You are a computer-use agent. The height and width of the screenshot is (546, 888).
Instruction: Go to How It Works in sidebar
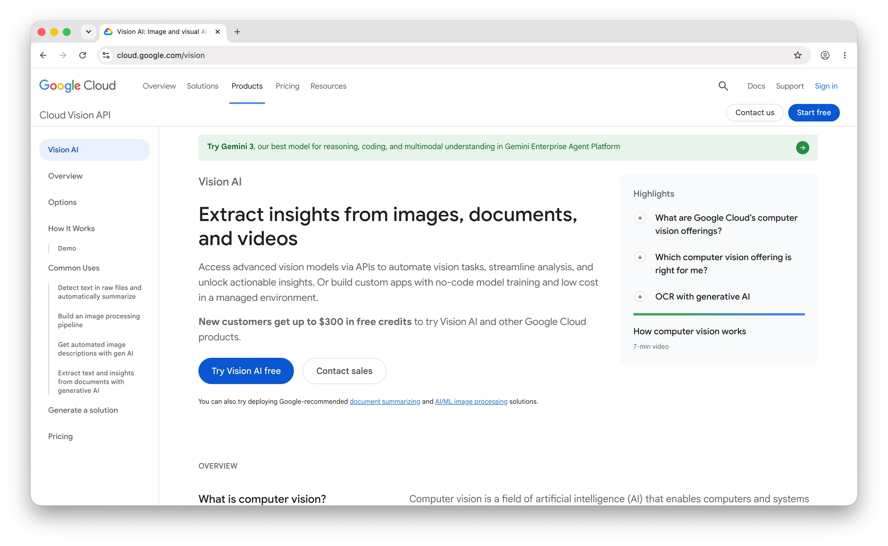pos(71,229)
